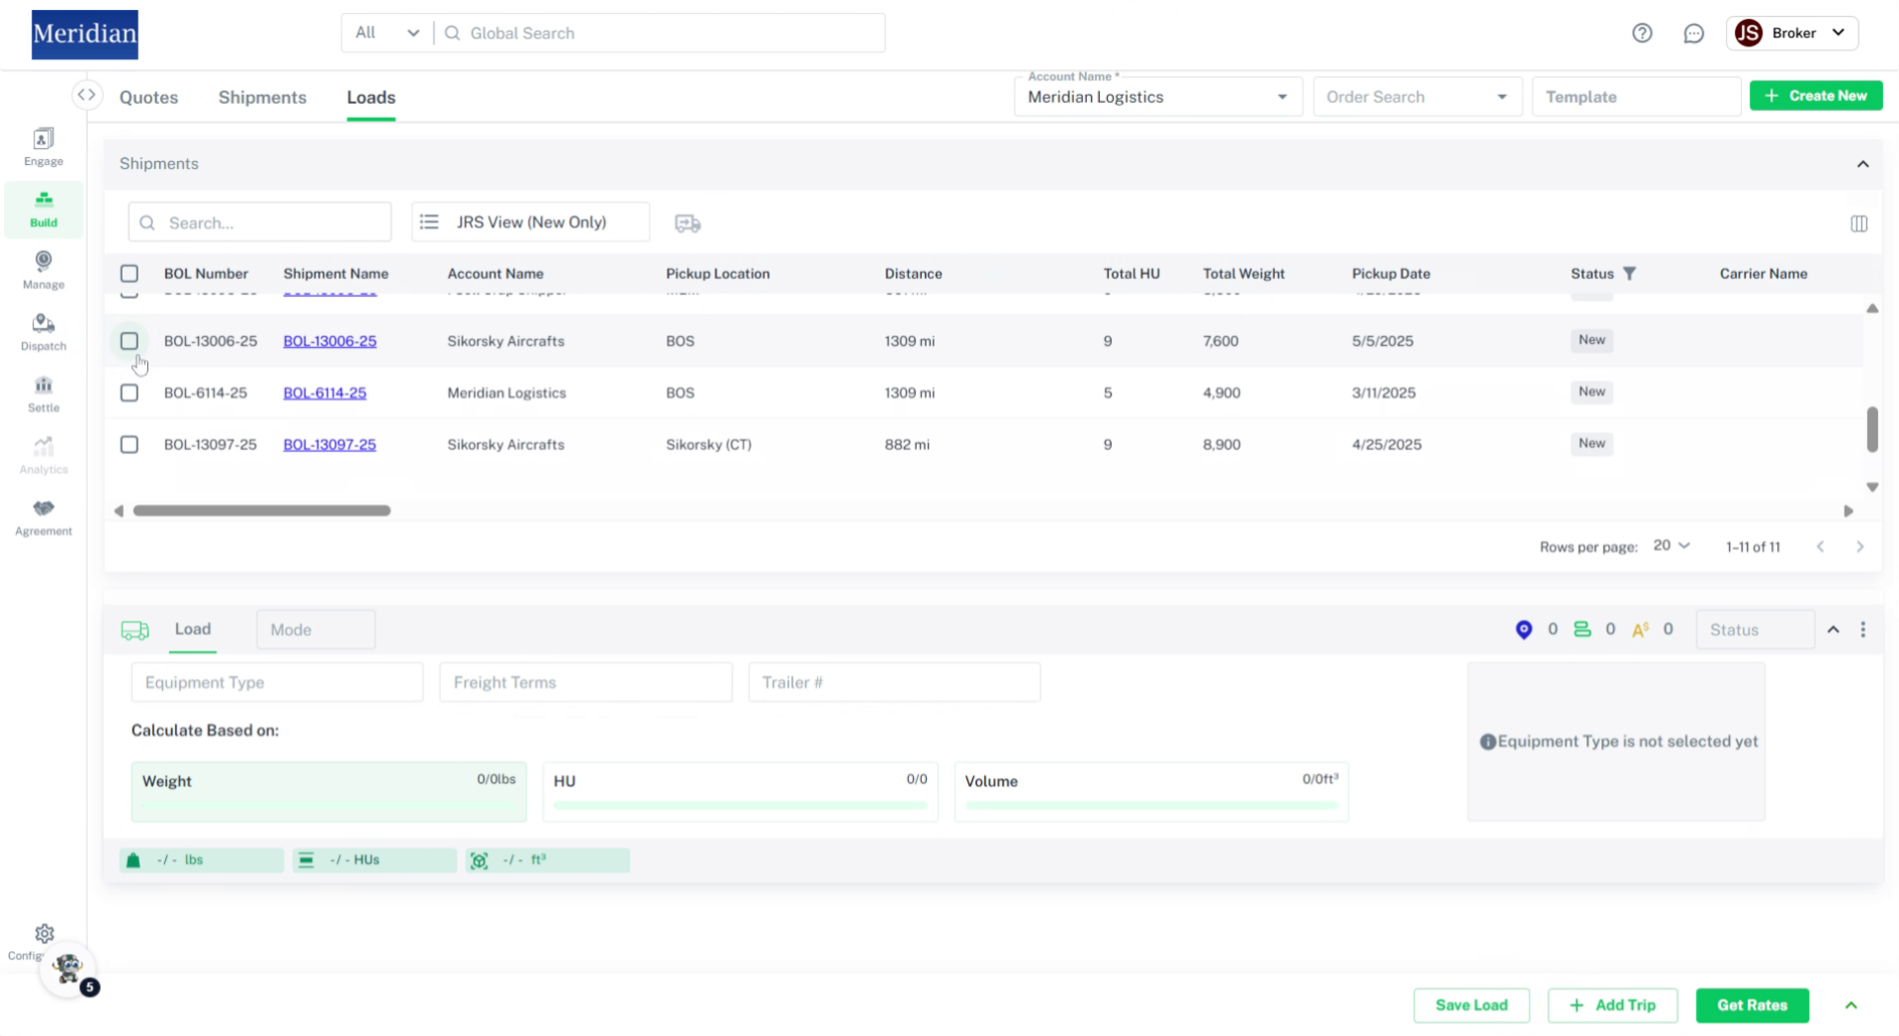Click the truck icon beside JRS View
The height and width of the screenshot is (1036, 1899).
(x=687, y=223)
